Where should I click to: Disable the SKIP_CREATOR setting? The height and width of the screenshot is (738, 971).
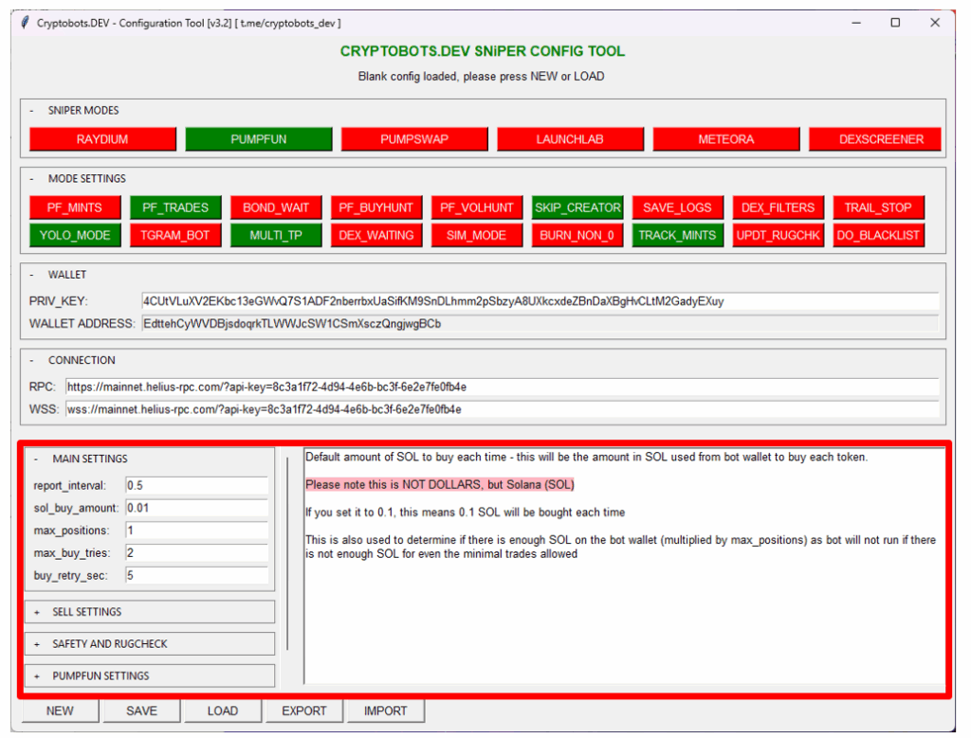coord(577,207)
